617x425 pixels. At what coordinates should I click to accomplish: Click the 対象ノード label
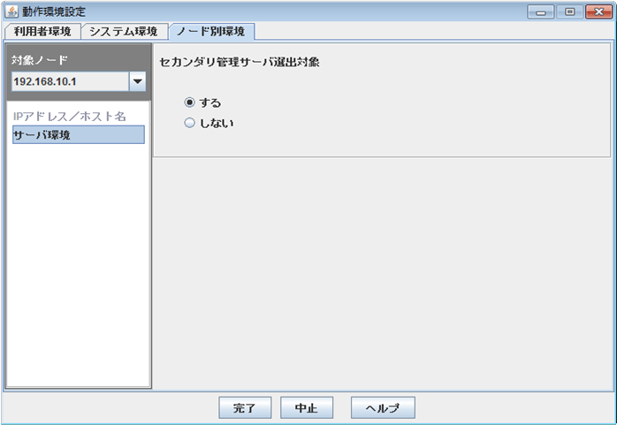pyautogui.click(x=40, y=60)
